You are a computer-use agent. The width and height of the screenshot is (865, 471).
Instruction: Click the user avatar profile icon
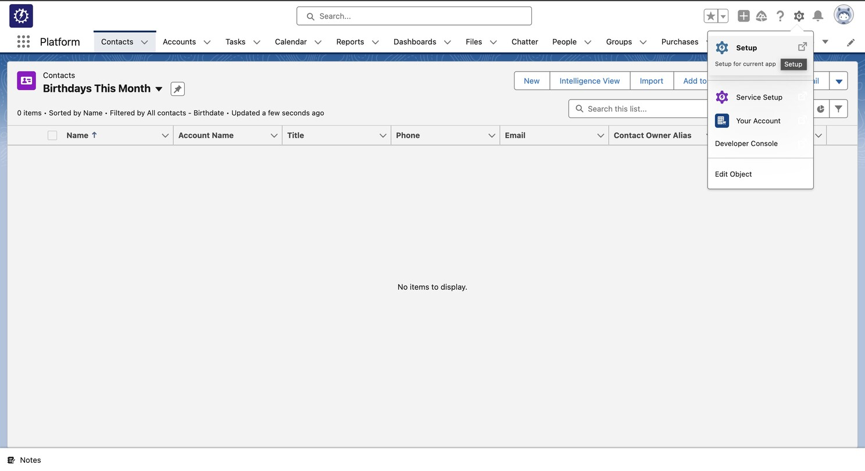pos(843,15)
